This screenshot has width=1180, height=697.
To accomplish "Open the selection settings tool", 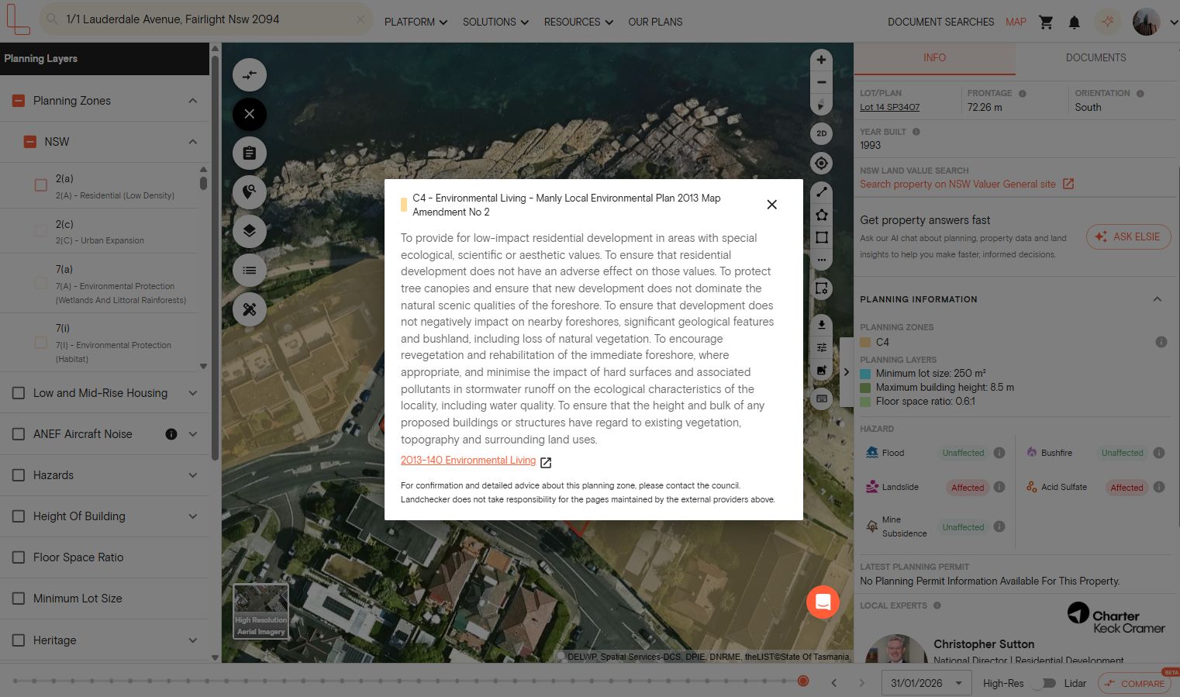I will (821, 288).
